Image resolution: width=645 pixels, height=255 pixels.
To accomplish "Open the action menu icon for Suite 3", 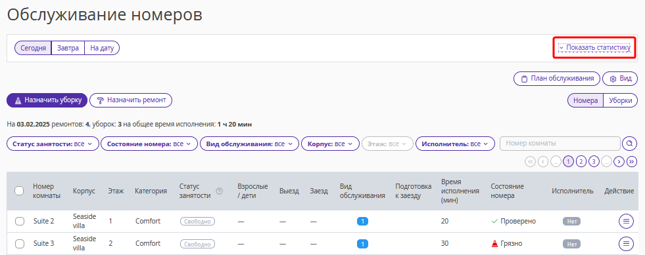I will pyautogui.click(x=626, y=243).
